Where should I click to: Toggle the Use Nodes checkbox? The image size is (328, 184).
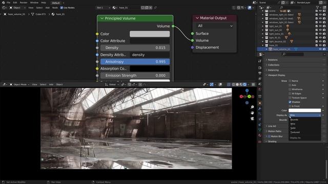[61, 8]
